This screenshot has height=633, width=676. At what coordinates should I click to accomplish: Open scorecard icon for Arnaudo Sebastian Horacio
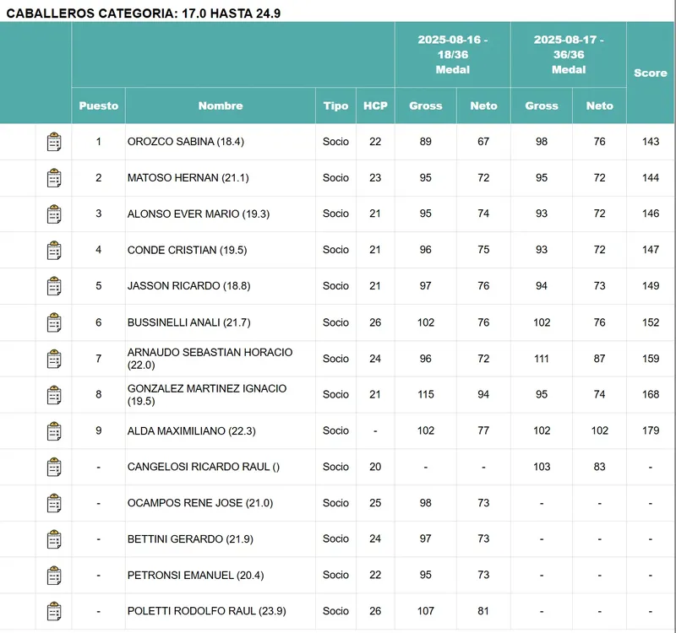coord(54,359)
